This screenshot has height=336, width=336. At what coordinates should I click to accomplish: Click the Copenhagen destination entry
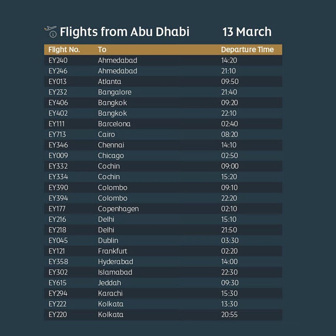pos(118,209)
